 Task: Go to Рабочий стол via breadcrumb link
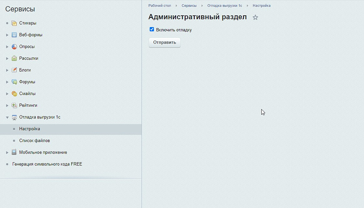click(159, 5)
